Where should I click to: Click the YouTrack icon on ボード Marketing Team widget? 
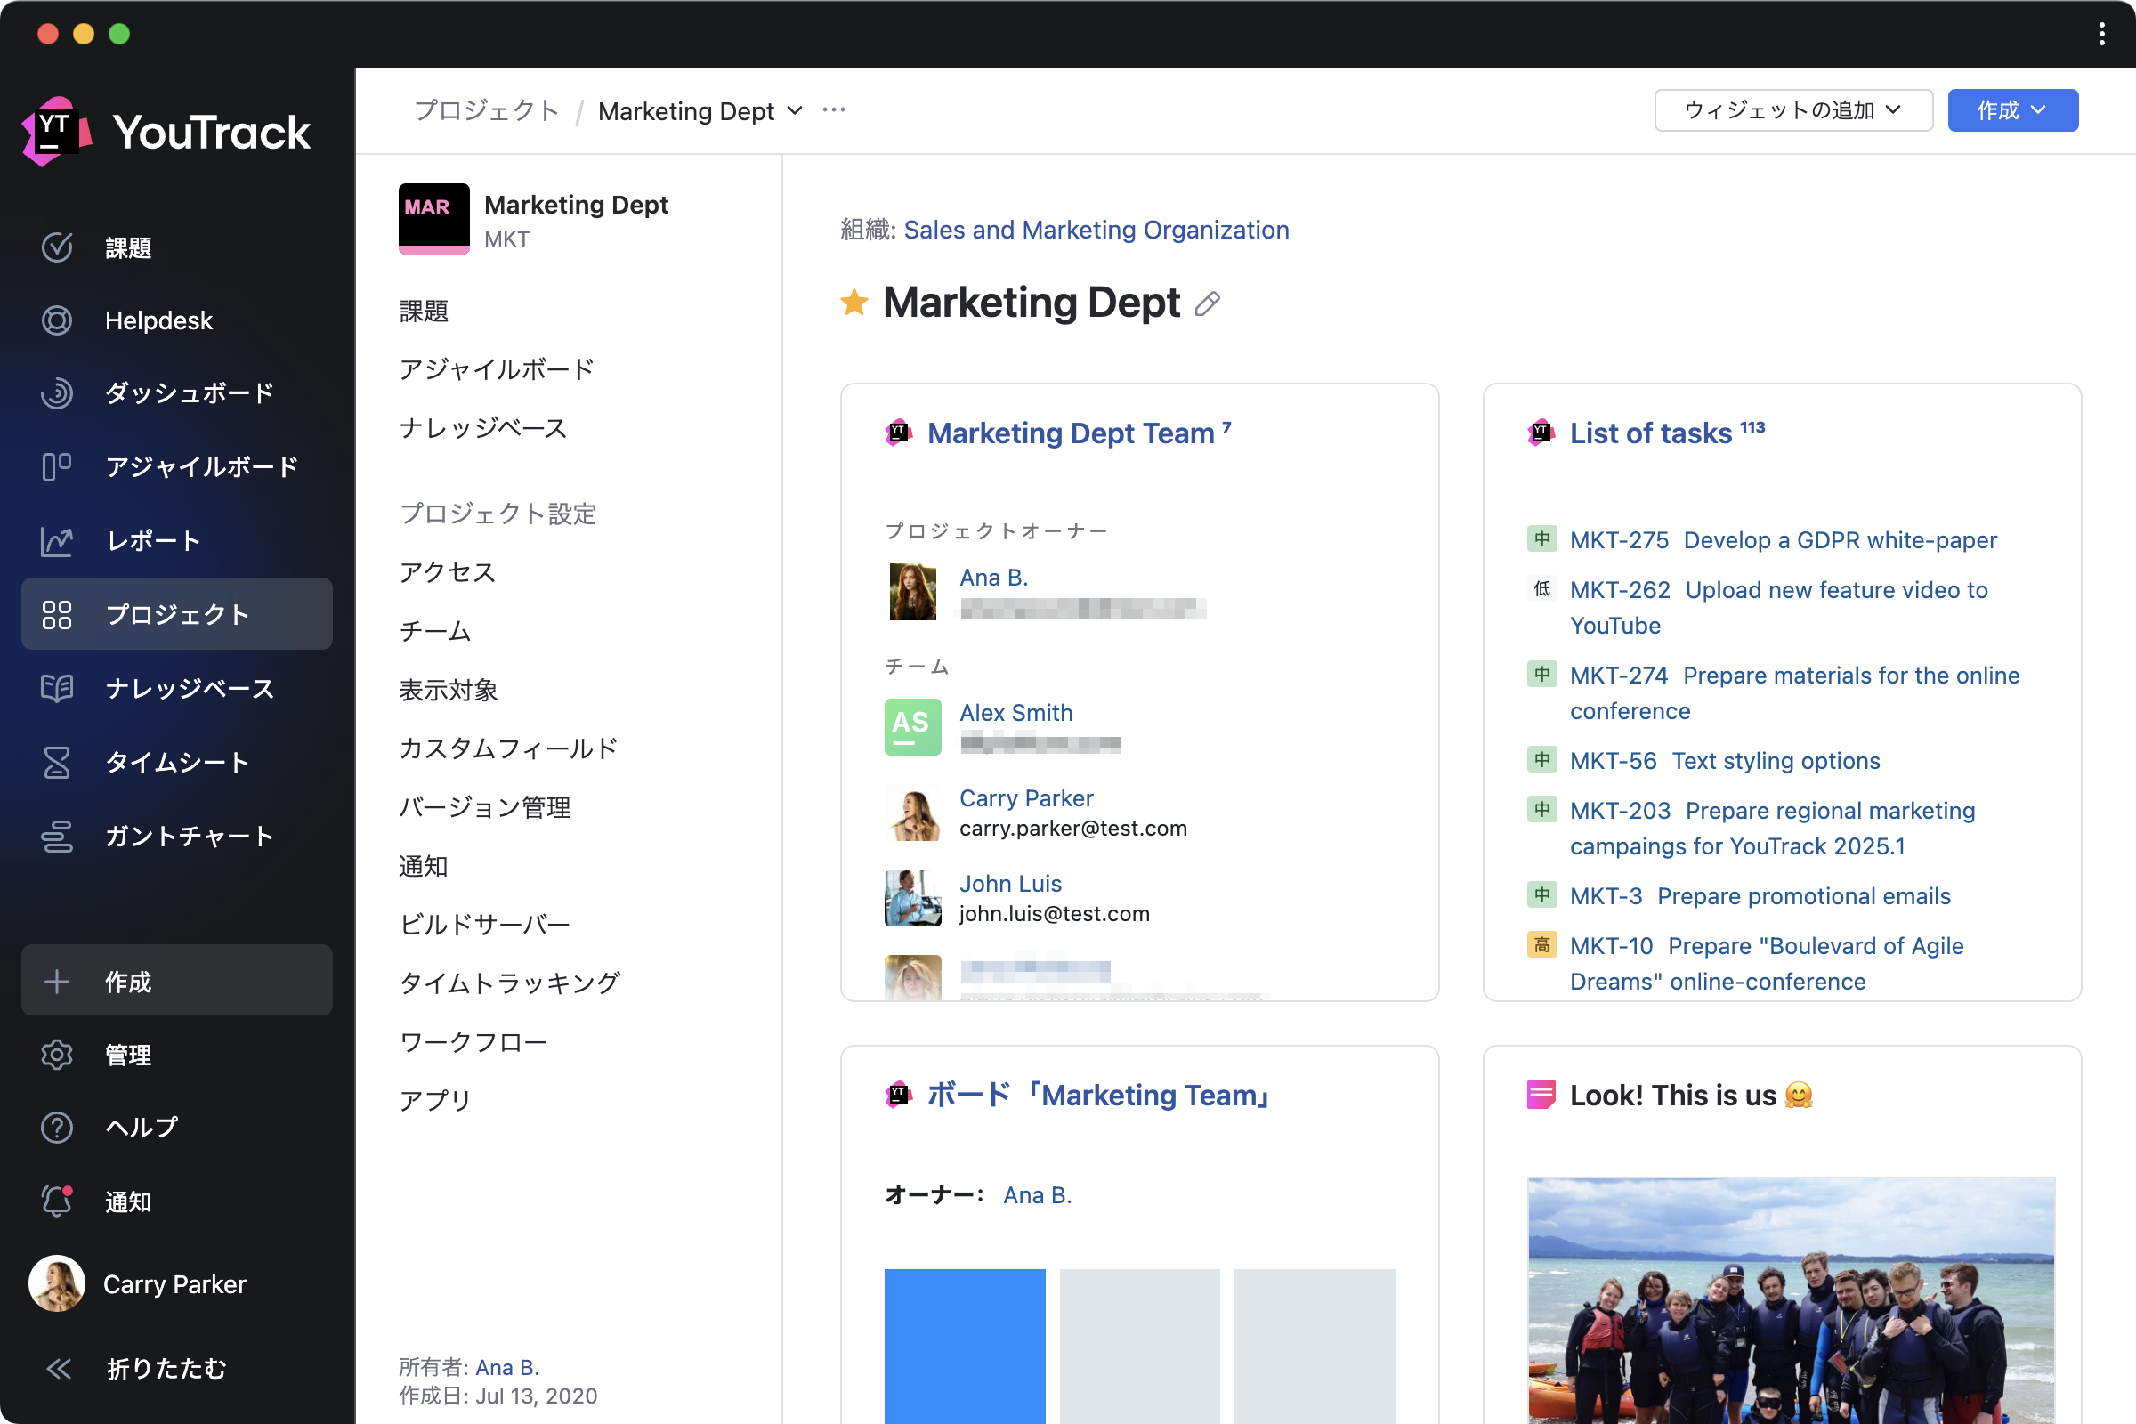point(898,1095)
